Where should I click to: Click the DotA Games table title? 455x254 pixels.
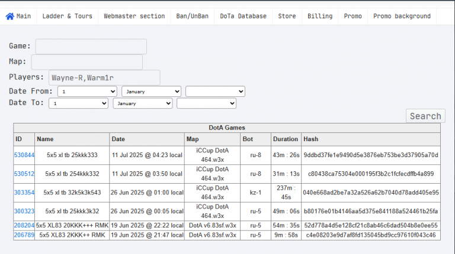(227, 128)
